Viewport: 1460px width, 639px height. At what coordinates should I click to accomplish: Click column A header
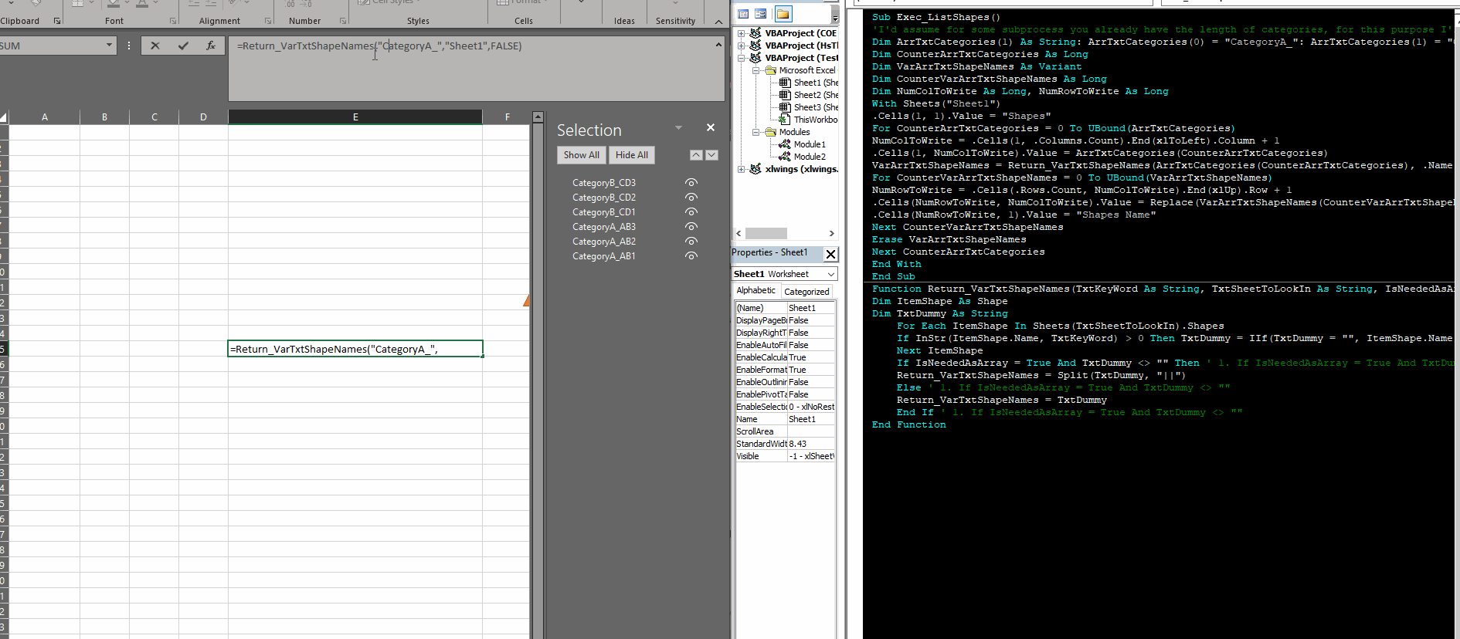click(45, 117)
